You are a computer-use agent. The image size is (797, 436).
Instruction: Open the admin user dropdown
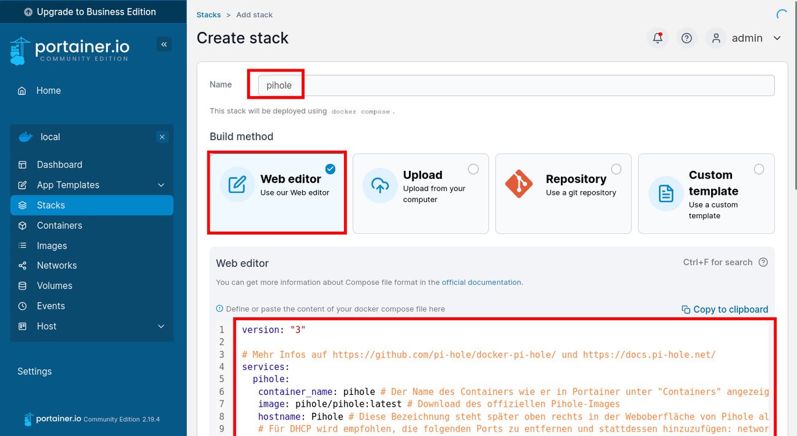tap(747, 37)
